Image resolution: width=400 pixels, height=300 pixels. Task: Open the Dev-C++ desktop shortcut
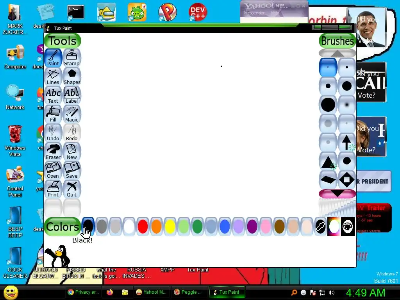tap(198, 12)
